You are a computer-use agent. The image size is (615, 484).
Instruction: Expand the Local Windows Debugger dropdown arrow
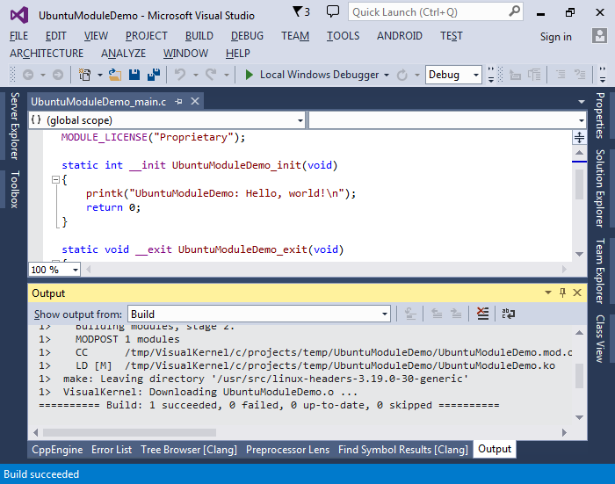point(387,75)
